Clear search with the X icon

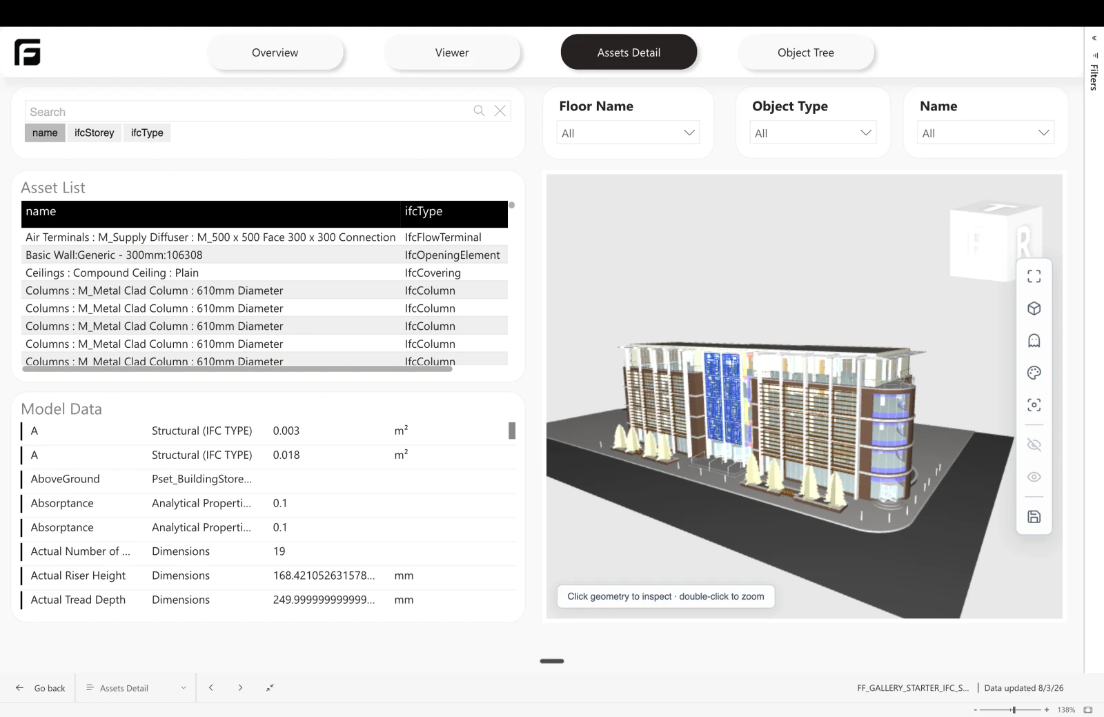500,110
